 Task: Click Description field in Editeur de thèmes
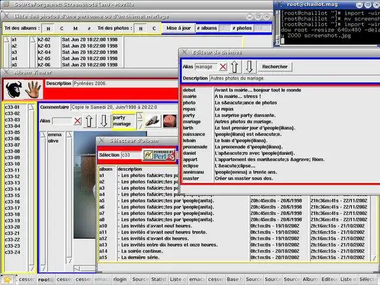coord(294,78)
